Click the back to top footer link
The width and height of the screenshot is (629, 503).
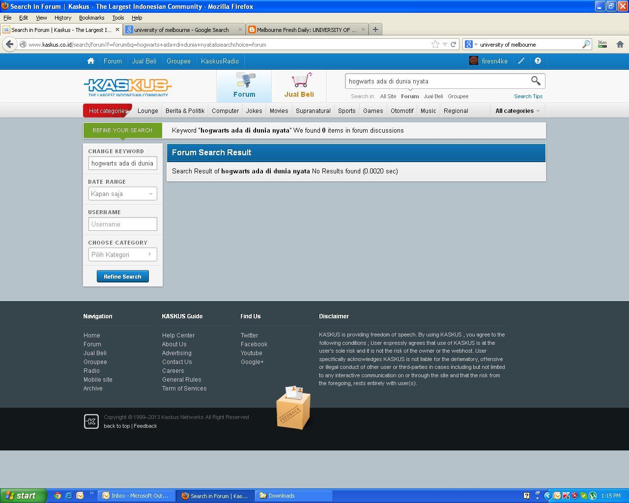click(x=117, y=426)
